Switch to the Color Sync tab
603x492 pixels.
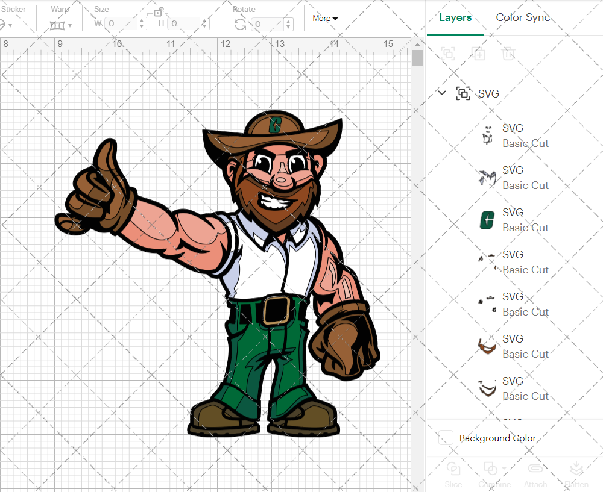pos(522,17)
